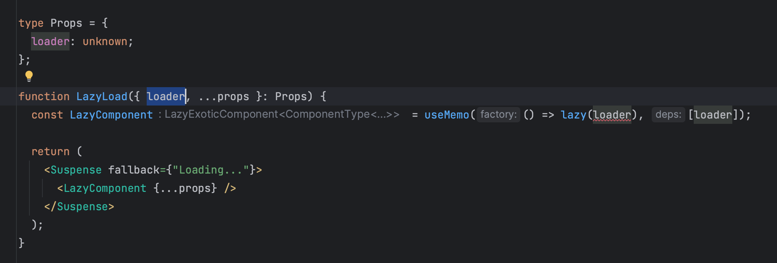Click the lazy function call

click(x=573, y=115)
